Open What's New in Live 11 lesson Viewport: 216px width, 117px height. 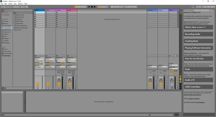[x=198, y=27]
